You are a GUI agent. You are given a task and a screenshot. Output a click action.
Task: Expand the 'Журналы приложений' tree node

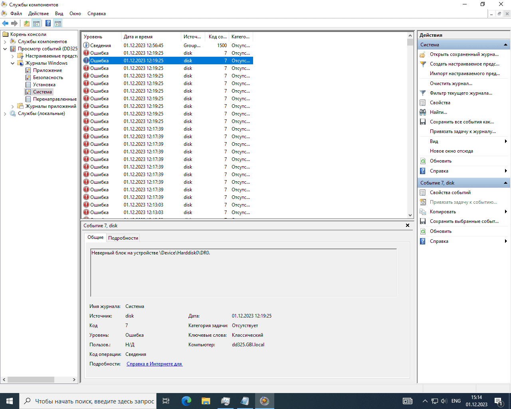tap(13, 106)
